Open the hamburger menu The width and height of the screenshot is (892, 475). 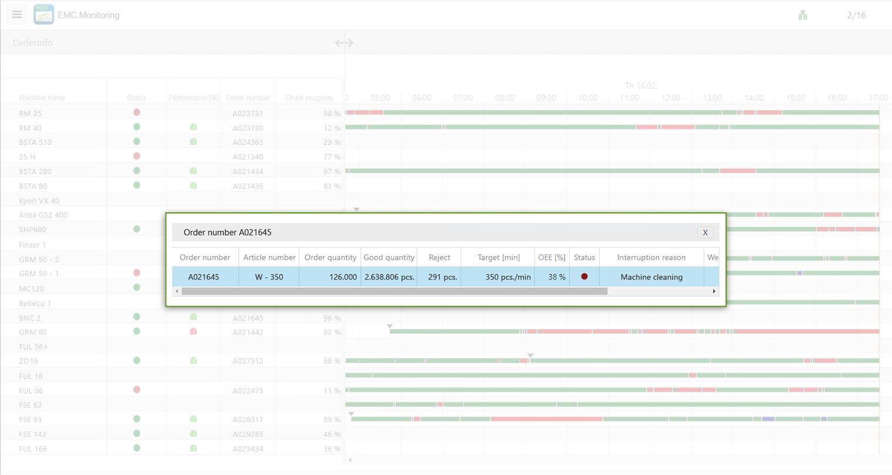pos(17,15)
